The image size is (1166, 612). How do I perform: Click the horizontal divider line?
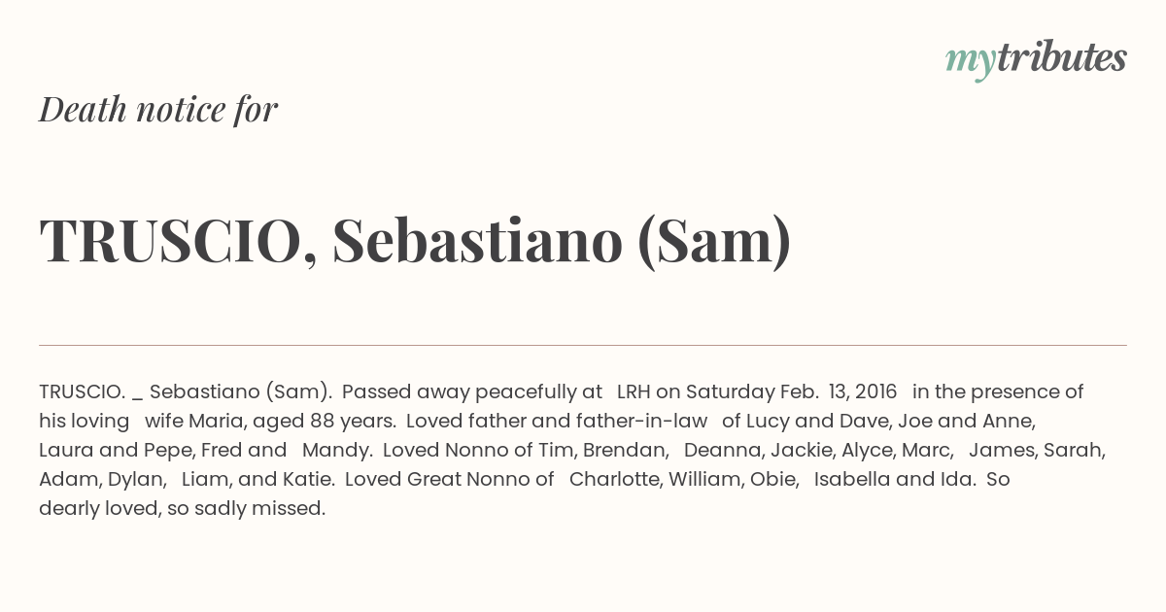583,345
